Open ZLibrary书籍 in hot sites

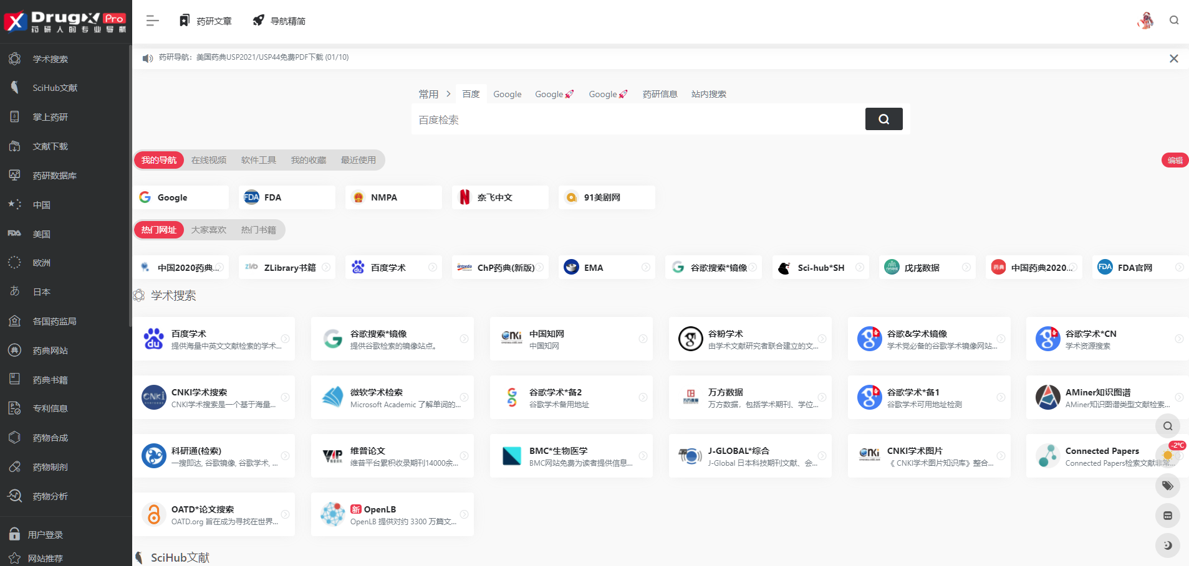[x=287, y=267]
